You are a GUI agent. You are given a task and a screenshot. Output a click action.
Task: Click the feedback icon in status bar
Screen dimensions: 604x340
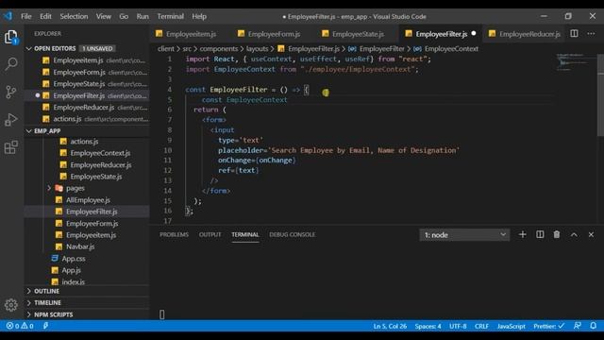tap(577, 326)
